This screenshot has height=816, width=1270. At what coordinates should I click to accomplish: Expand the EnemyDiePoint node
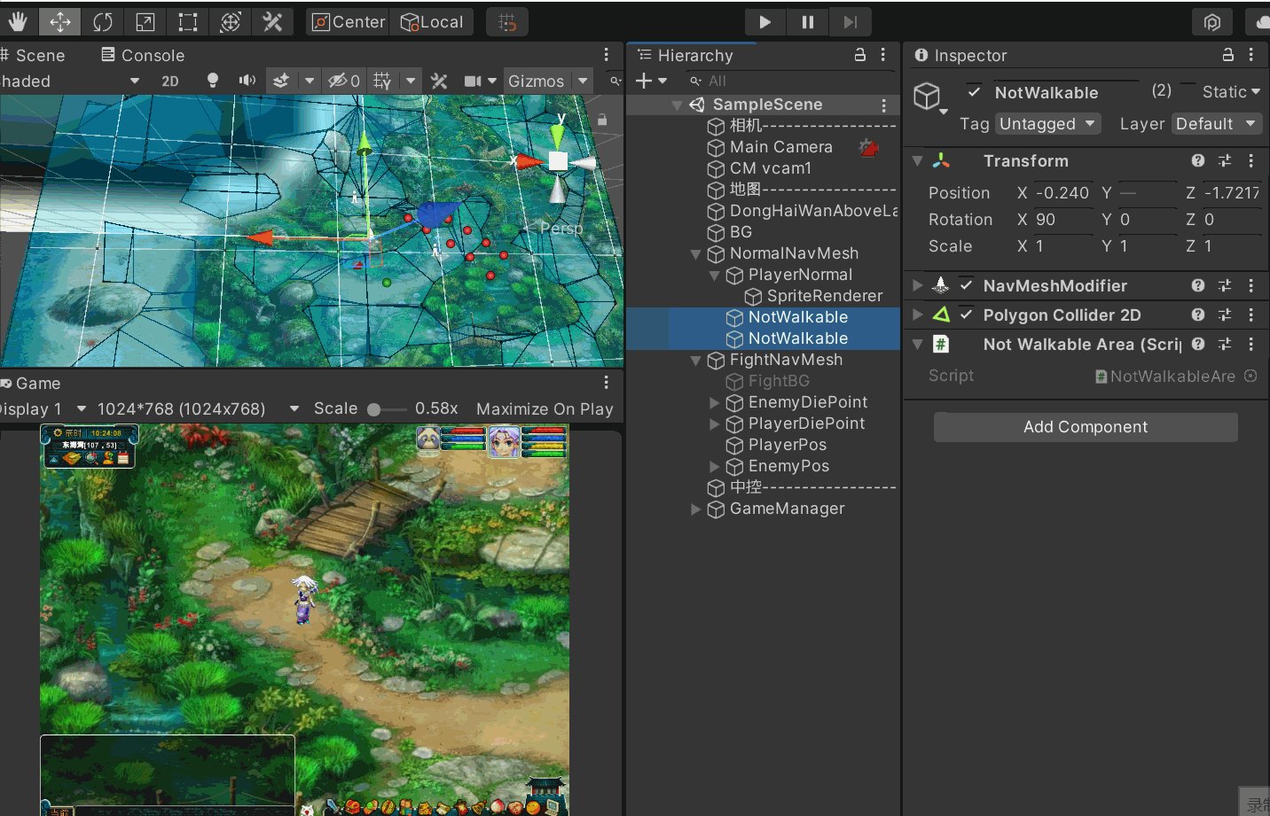(715, 402)
